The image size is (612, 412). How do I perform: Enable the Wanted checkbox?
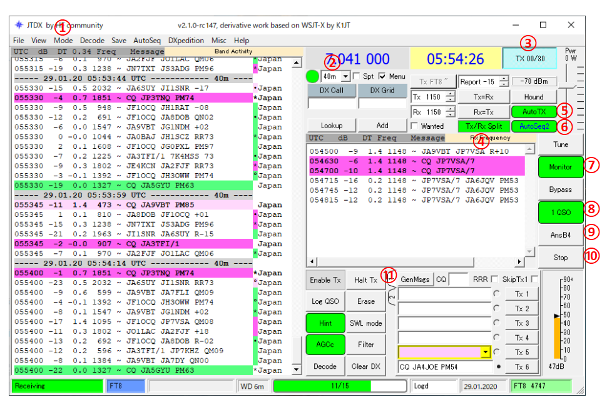414,126
